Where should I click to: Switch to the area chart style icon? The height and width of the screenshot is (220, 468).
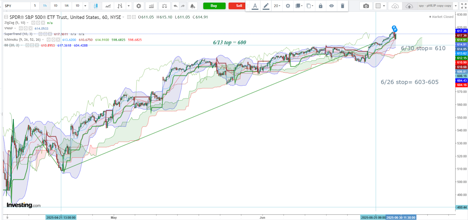108,6
